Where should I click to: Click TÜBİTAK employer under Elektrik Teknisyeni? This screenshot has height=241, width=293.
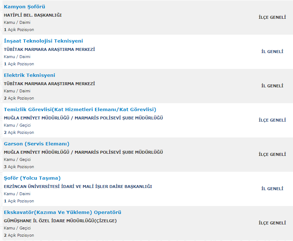tap(49, 84)
